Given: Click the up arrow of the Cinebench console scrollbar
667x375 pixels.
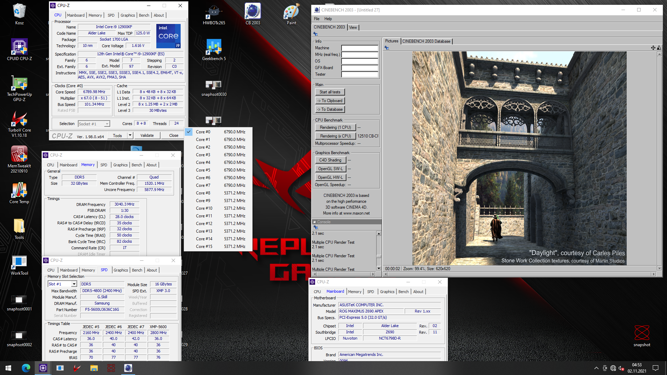Looking at the screenshot, I should point(379,234).
